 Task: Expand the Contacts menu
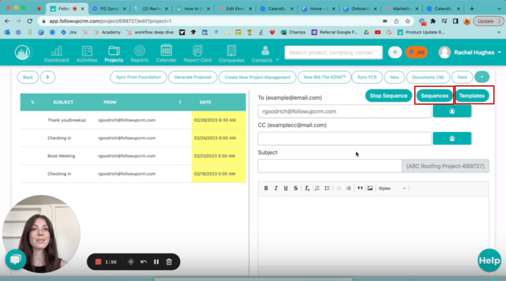(x=266, y=54)
